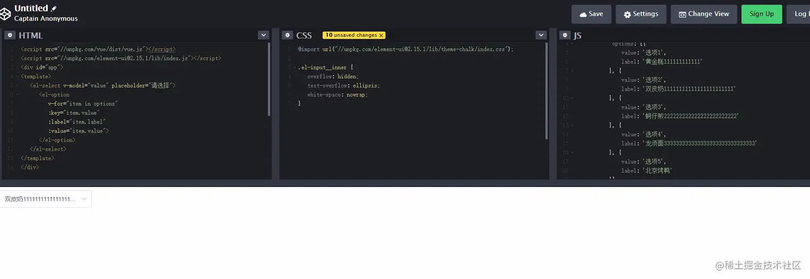Collapse the JS fold arrow on line 16
810x279 pixels.
click(572, 152)
